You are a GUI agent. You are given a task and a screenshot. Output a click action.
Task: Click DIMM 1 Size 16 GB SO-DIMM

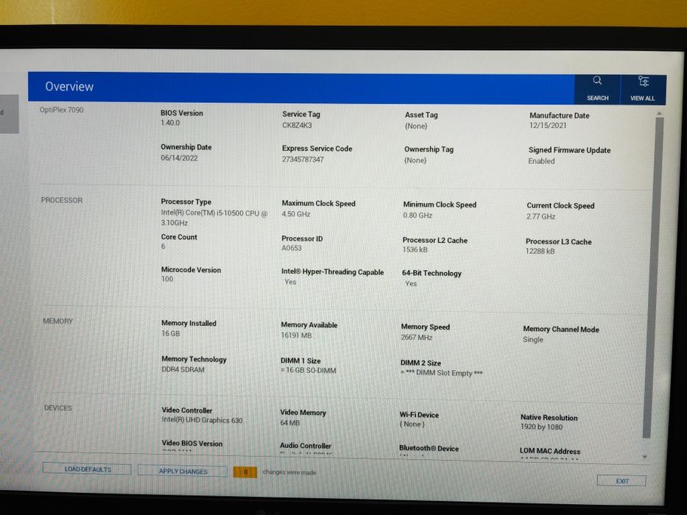pyautogui.click(x=308, y=371)
